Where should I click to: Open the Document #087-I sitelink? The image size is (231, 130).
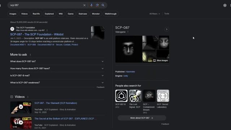(18, 45)
